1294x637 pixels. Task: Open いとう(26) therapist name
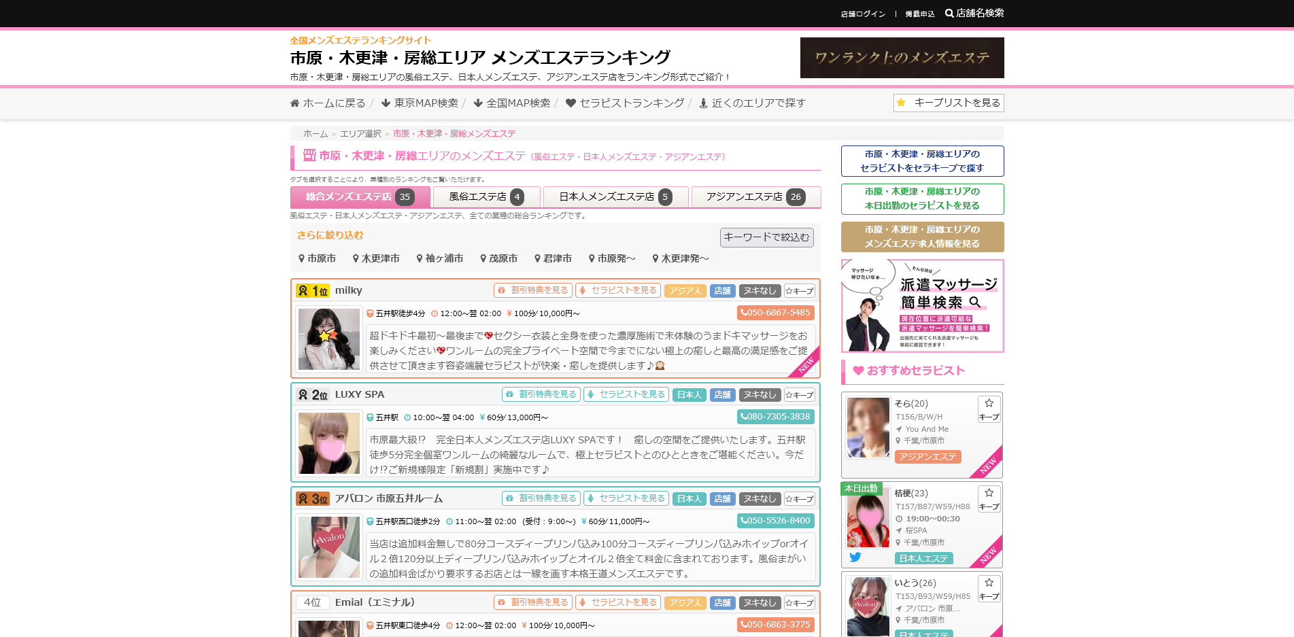(915, 583)
